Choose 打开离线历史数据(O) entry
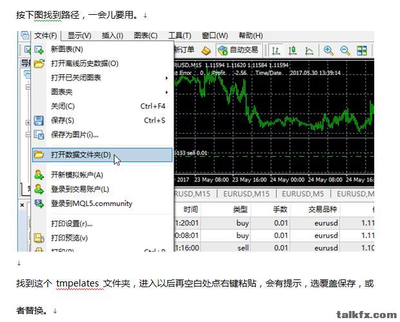The image size is (400, 322). [102, 63]
